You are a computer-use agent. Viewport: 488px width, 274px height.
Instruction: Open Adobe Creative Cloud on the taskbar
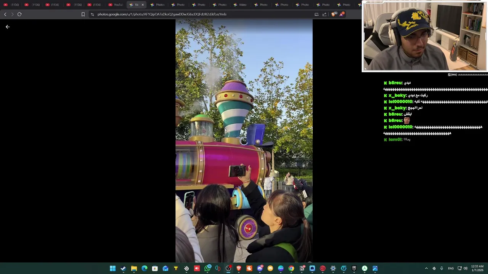(323, 268)
